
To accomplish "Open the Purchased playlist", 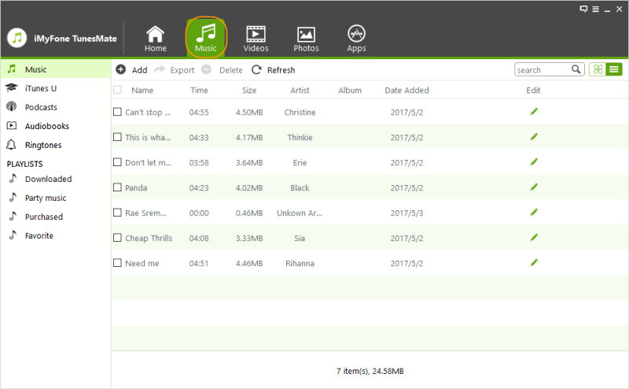I will [56, 217].
